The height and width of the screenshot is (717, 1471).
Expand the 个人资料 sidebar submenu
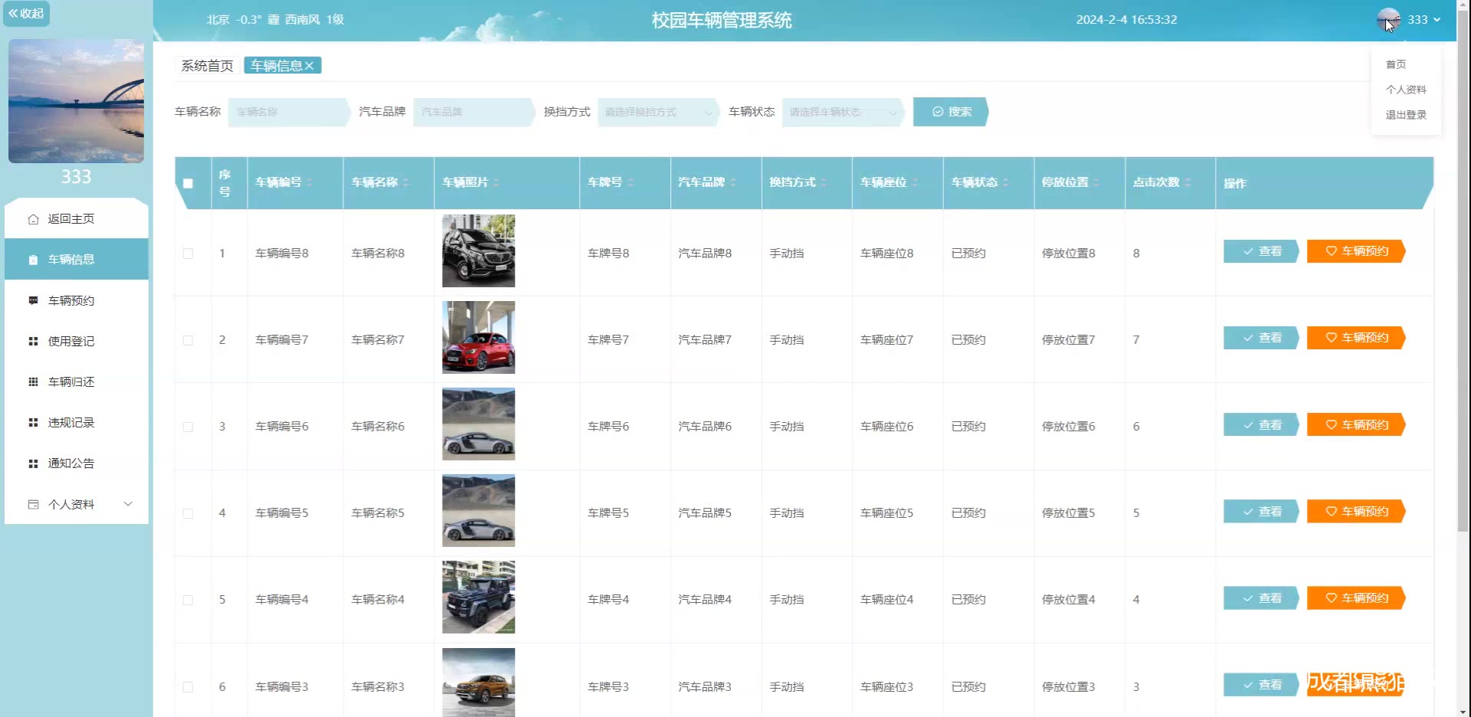(x=128, y=504)
